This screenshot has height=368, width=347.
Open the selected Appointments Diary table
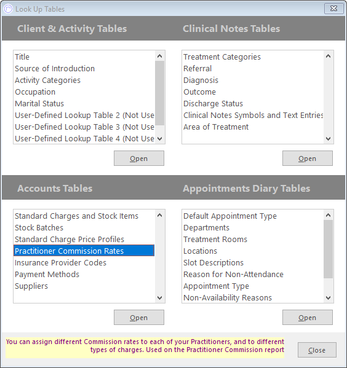[308, 318]
